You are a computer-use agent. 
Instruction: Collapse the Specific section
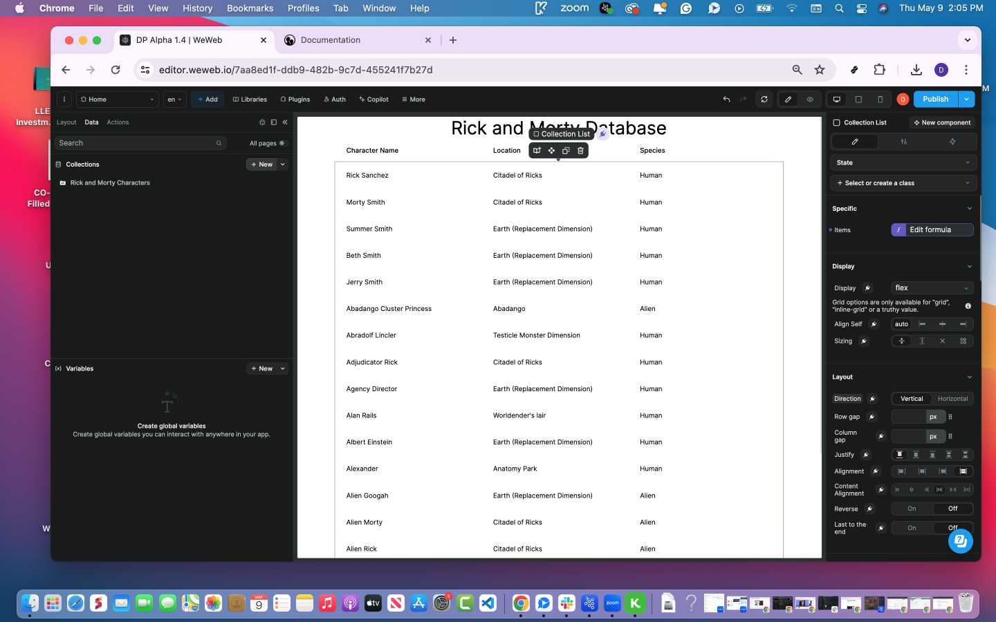coord(969,209)
